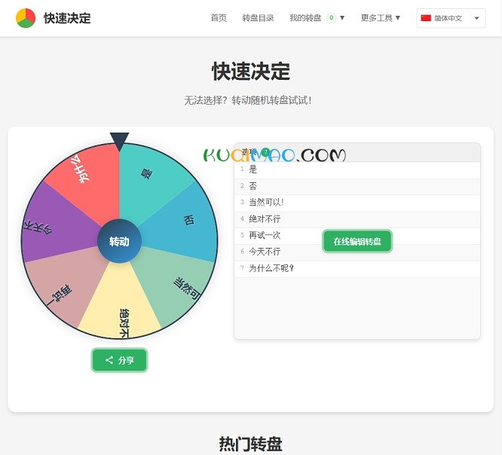Click the 在线编辑转盘 button
This screenshot has height=455, width=502.
tap(357, 241)
